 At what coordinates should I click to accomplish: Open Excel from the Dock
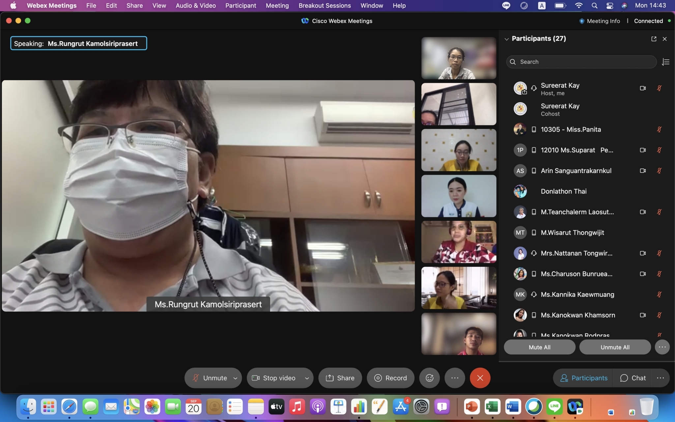click(492, 407)
